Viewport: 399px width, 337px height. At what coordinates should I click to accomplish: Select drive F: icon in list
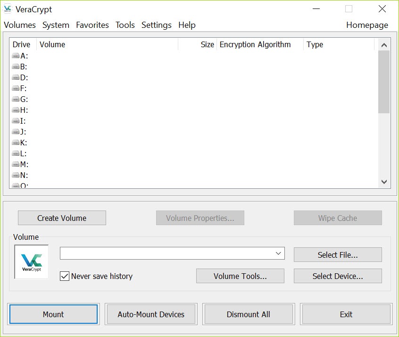16,88
